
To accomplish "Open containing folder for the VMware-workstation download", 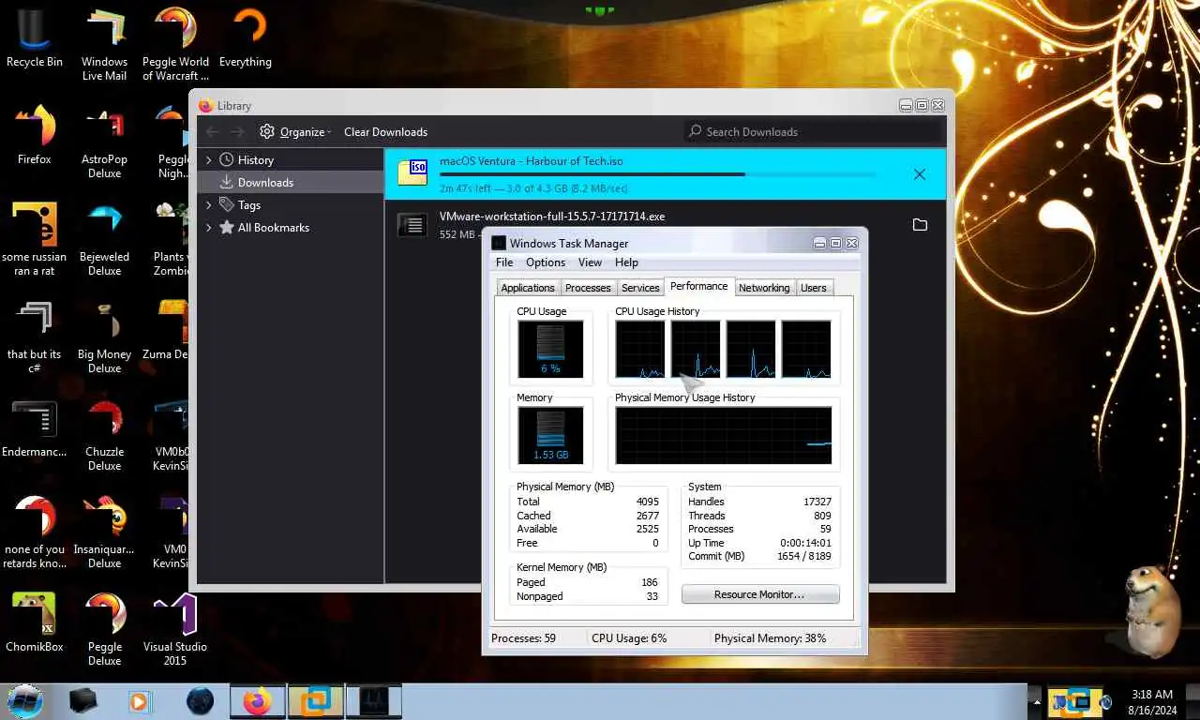I will 920,225.
